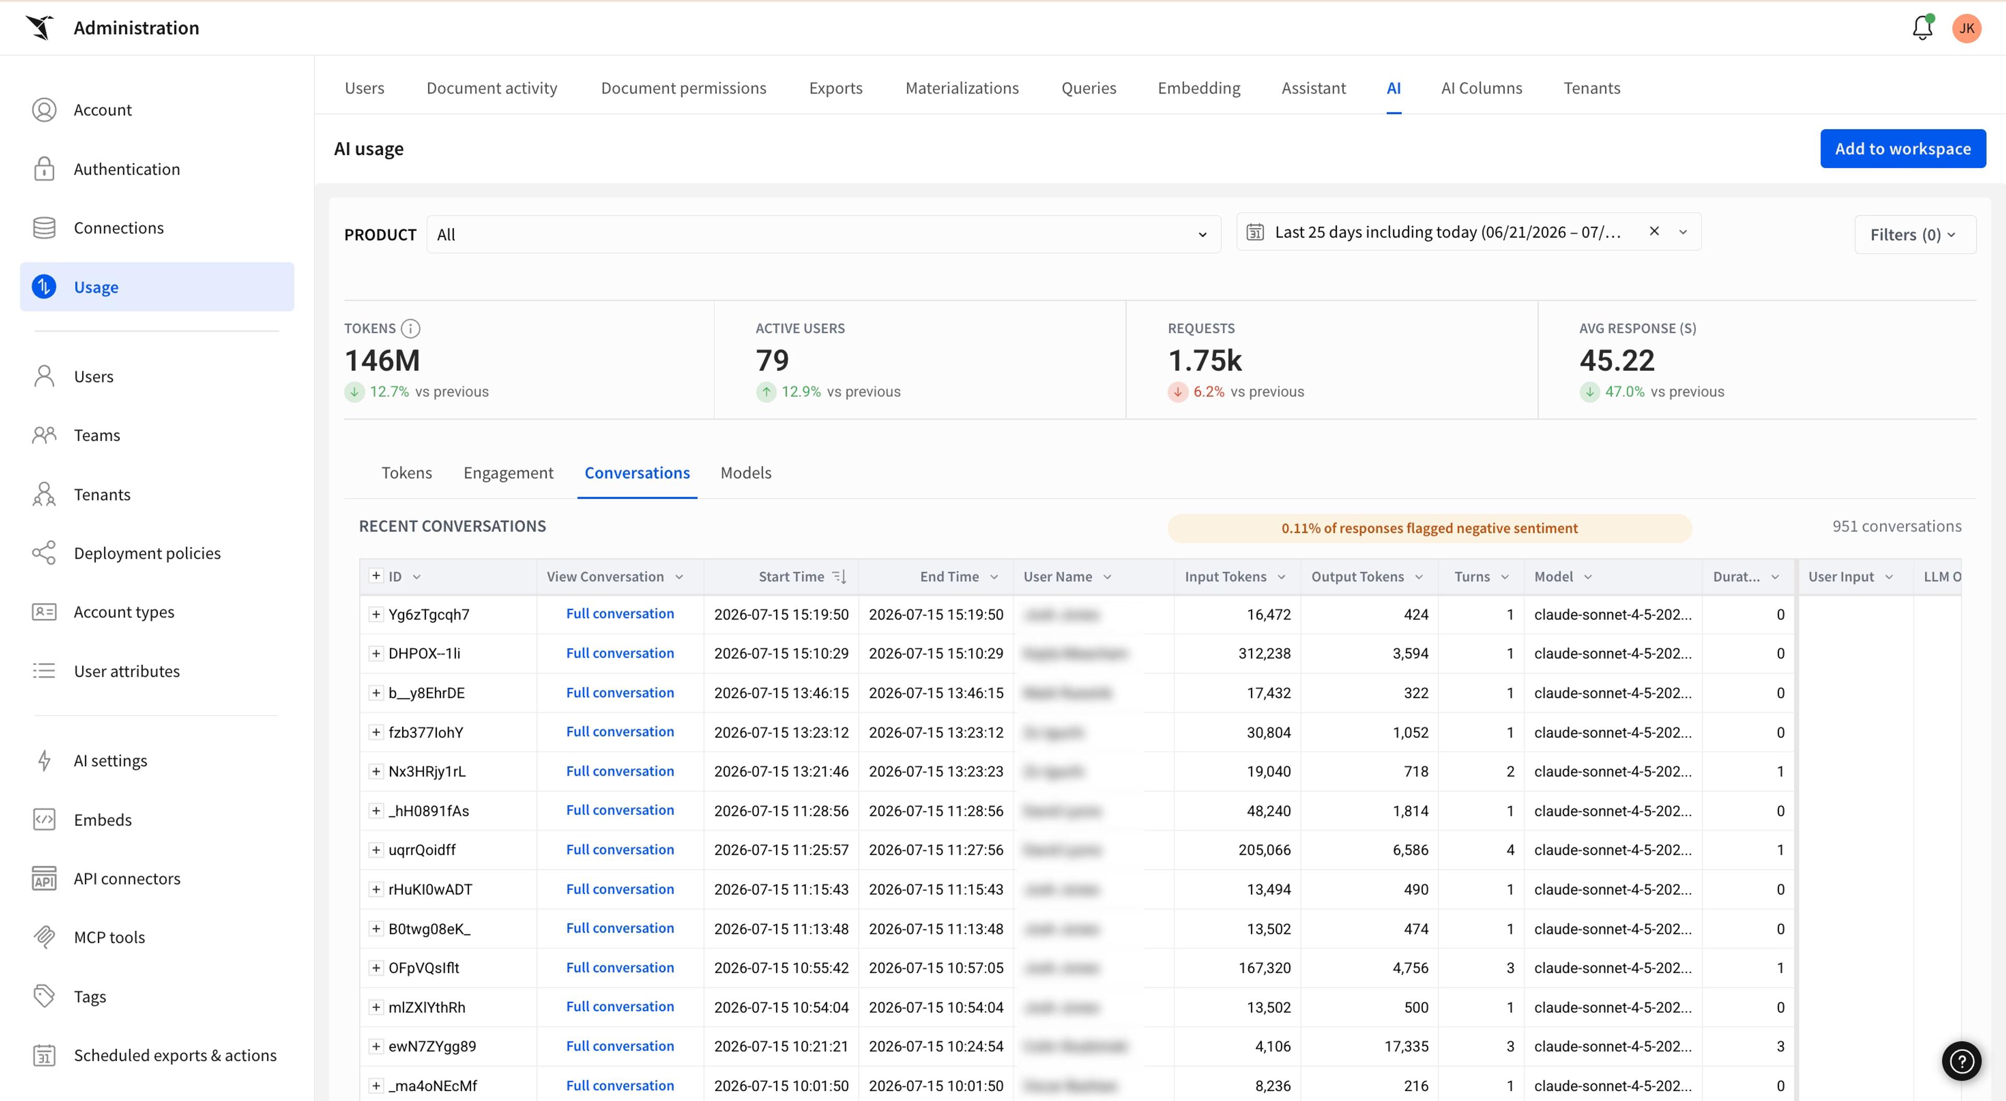The width and height of the screenshot is (2006, 1101).
Task: Open Full conversation for Yg6zTgcqh7
Action: point(620,614)
